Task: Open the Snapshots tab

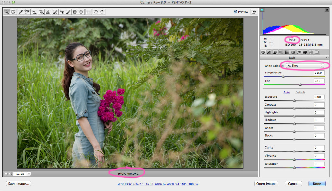Action: pos(317,52)
